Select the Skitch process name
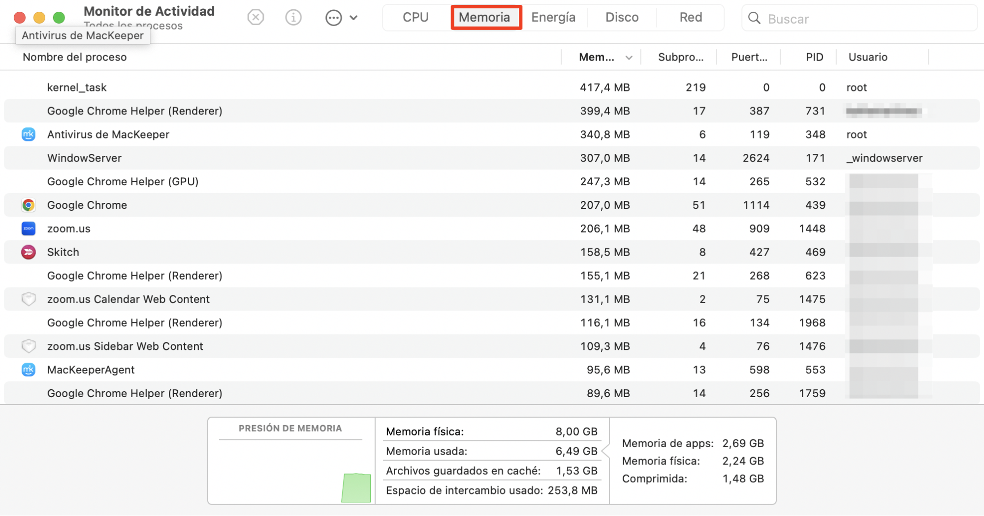Image resolution: width=984 pixels, height=516 pixels. pyautogui.click(x=63, y=252)
